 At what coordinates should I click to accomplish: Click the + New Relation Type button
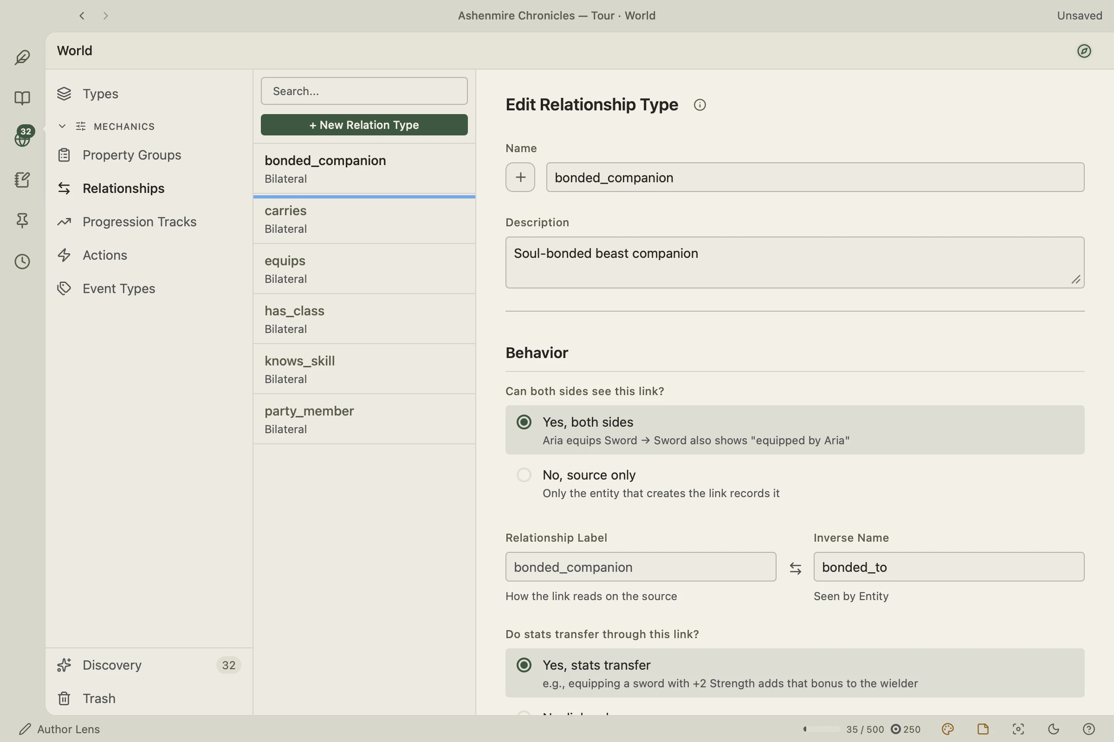pos(364,124)
